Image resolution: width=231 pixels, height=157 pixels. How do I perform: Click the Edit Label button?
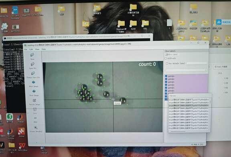[x=171, y=54]
